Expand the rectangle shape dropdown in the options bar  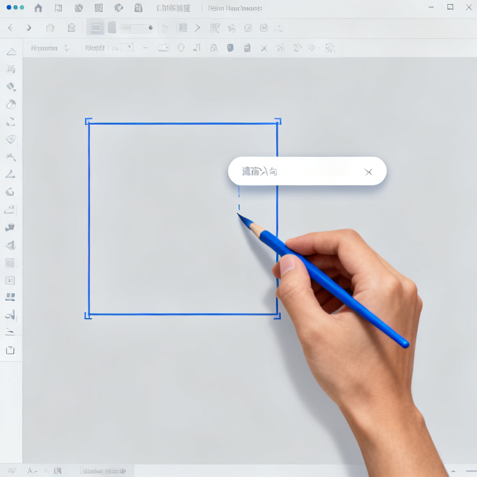tap(164, 48)
